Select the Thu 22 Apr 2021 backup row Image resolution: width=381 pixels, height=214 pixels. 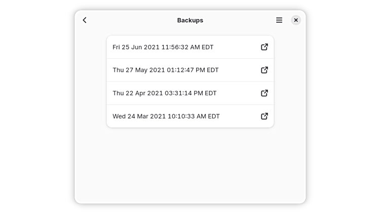182,93
